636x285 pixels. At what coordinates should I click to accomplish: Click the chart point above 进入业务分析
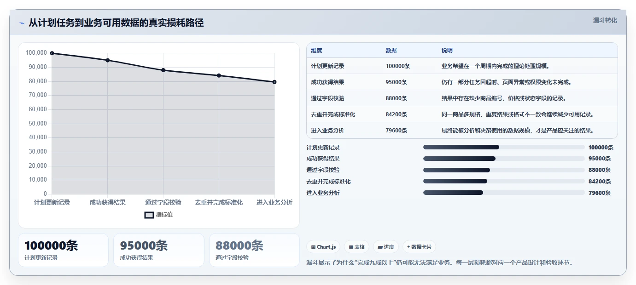(x=274, y=82)
